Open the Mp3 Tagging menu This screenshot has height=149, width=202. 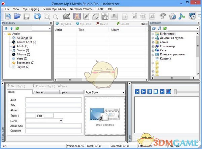coord(31,9)
